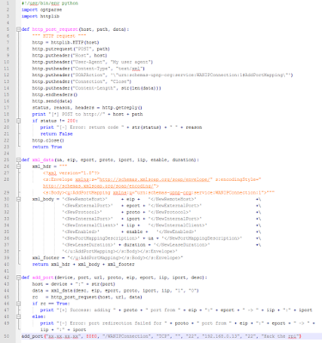Viewport: 322px width, 343px height.
Task: Click the 'status, reason, headers = http.getreply()' line
Action: click(87, 107)
